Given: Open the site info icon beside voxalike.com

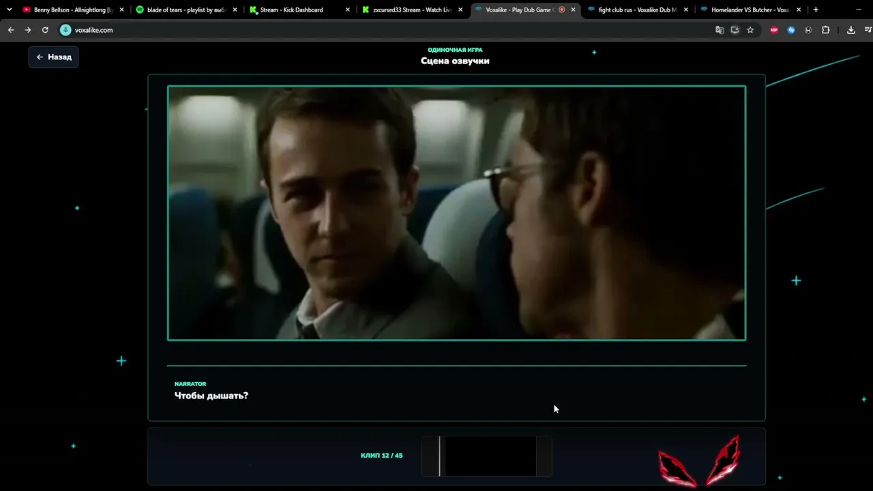Looking at the screenshot, I should point(65,30).
